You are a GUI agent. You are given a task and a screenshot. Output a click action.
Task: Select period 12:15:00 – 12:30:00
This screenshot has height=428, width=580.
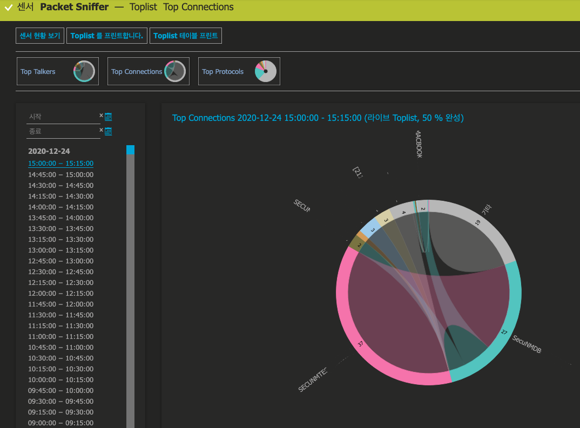60,282
